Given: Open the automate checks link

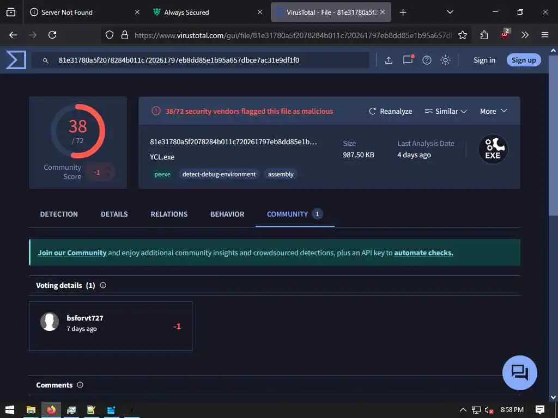Looking at the screenshot, I should click(423, 253).
